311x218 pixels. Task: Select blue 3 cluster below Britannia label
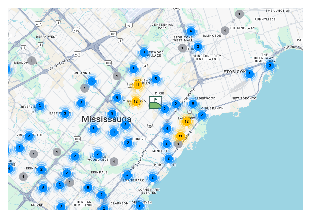91,81
